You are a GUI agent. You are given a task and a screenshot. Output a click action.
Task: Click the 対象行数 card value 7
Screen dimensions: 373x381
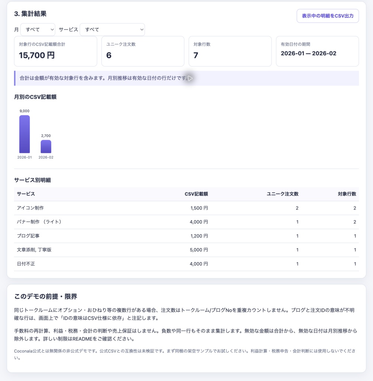coord(196,55)
